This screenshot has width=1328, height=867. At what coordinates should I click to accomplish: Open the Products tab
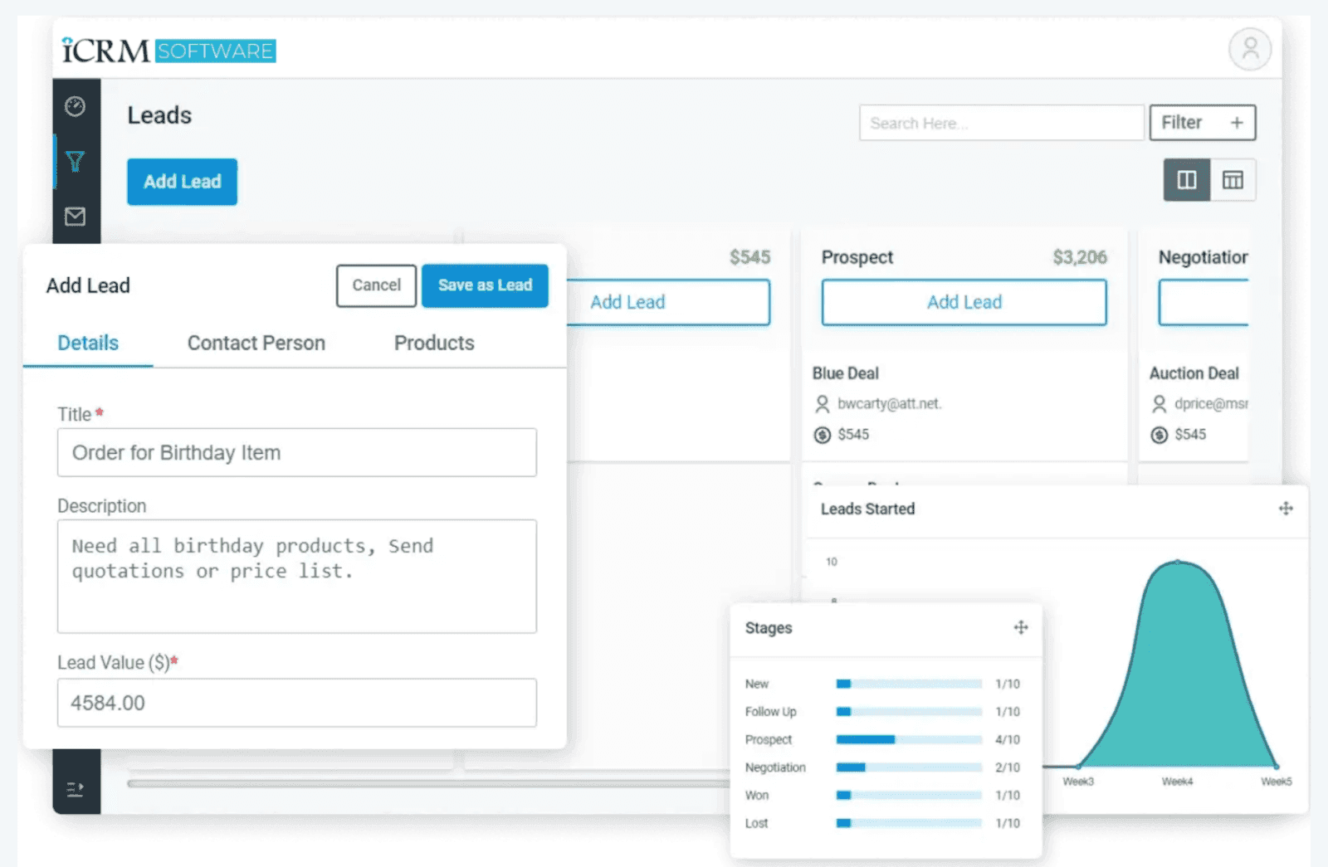point(434,343)
